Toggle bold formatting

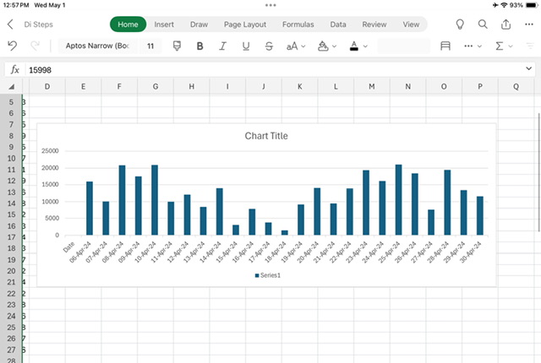[200, 46]
